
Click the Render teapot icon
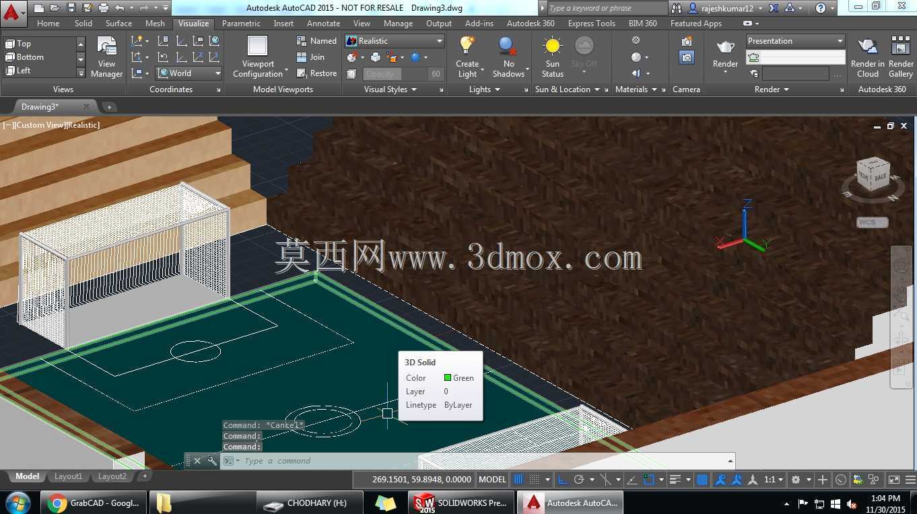coord(725,47)
